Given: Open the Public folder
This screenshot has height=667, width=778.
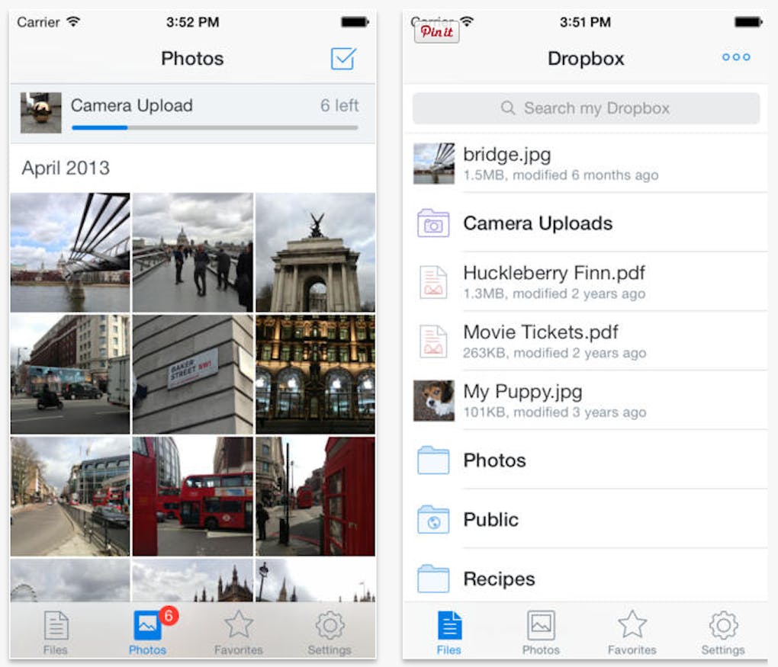Looking at the screenshot, I should tap(490, 520).
